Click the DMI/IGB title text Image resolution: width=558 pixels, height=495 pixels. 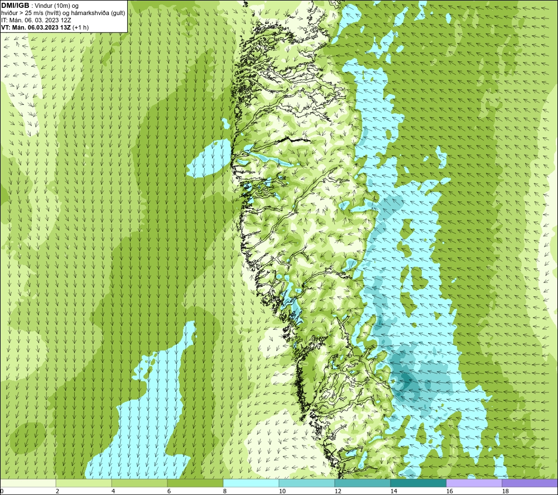[x=15, y=6]
